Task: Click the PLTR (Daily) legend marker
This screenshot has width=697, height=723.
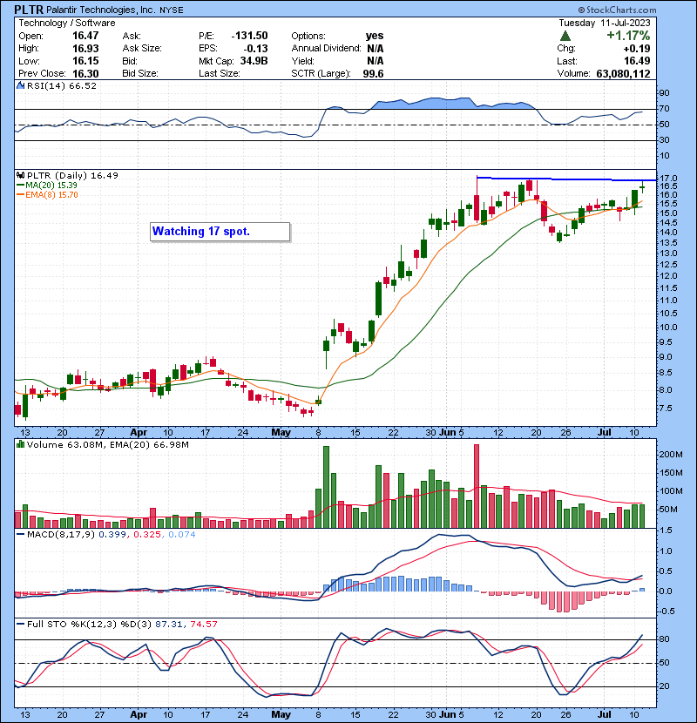Action: 19,175
